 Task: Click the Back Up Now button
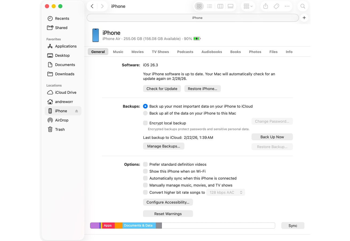272,137
